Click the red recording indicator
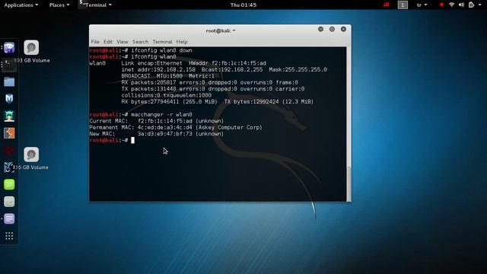Image resolution: width=487 pixels, height=274 pixels. coord(441,5)
